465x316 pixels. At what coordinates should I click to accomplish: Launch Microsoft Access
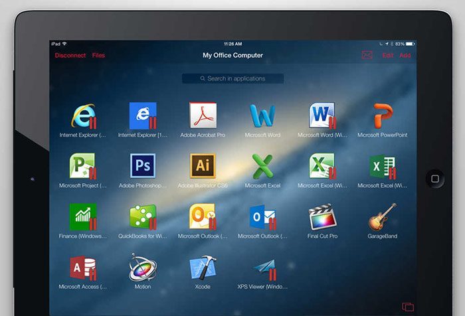[83, 268]
